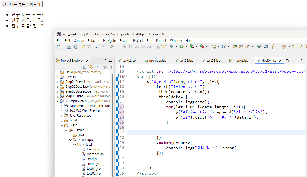Screen dimensions: 307x177
Task: Click the Debug bug icon
Action: (171, 46)
